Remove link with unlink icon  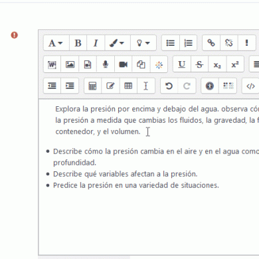[229, 43]
